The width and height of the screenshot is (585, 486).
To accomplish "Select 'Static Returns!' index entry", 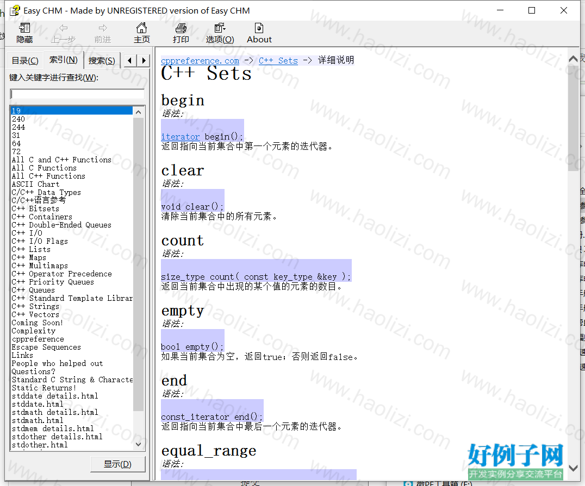I will [44, 388].
